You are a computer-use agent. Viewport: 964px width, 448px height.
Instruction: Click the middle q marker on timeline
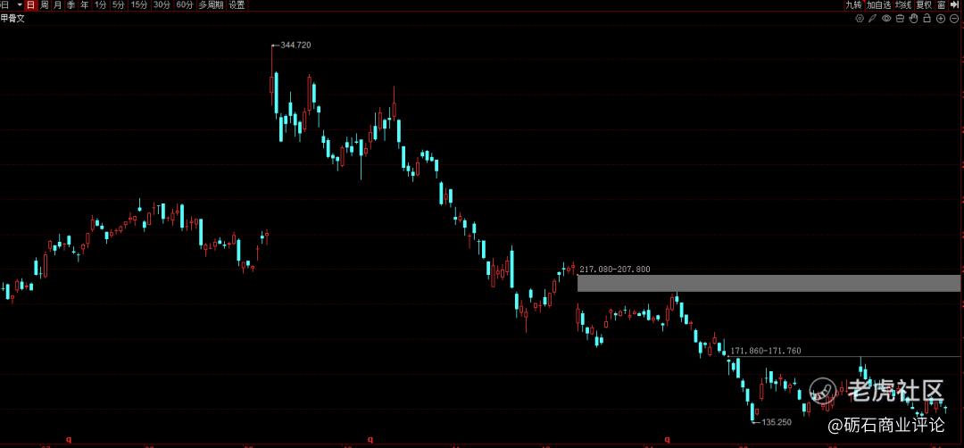[x=370, y=439]
